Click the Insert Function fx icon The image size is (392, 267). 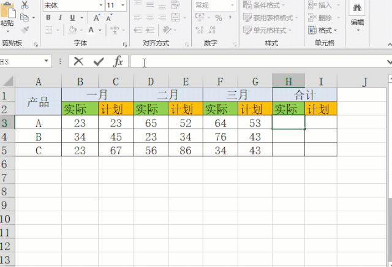click(118, 61)
